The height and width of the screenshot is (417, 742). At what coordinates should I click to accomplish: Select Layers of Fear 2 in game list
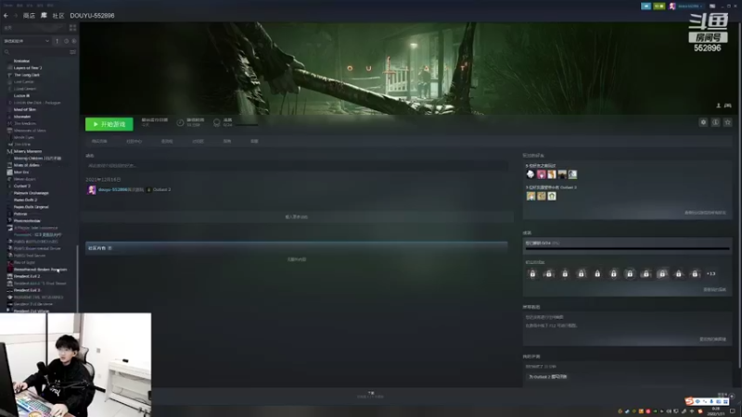(28, 68)
